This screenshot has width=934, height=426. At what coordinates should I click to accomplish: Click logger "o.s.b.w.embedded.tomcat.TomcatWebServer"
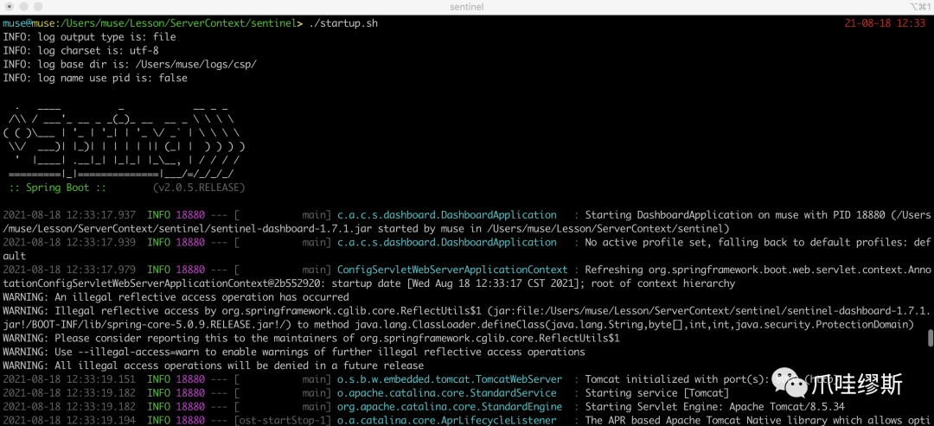pyautogui.click(x=450, y=379)
